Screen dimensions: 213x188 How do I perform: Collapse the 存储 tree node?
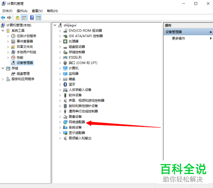[x=3, y=68]
